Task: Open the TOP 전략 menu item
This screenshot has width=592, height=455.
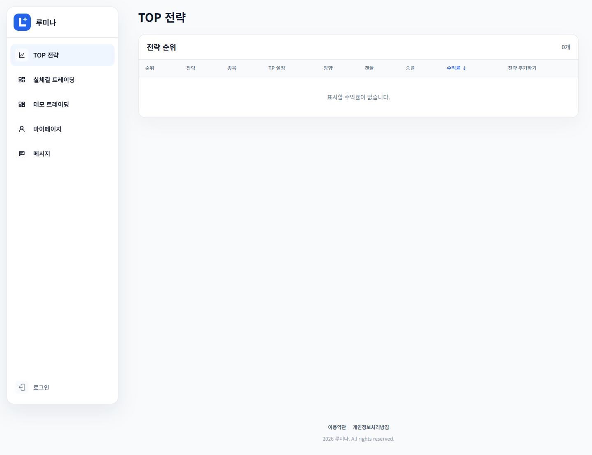Action: tap(62, 55)
